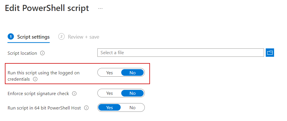
Task: Show info for logged on credentials setting
Action: click(35, 79)
